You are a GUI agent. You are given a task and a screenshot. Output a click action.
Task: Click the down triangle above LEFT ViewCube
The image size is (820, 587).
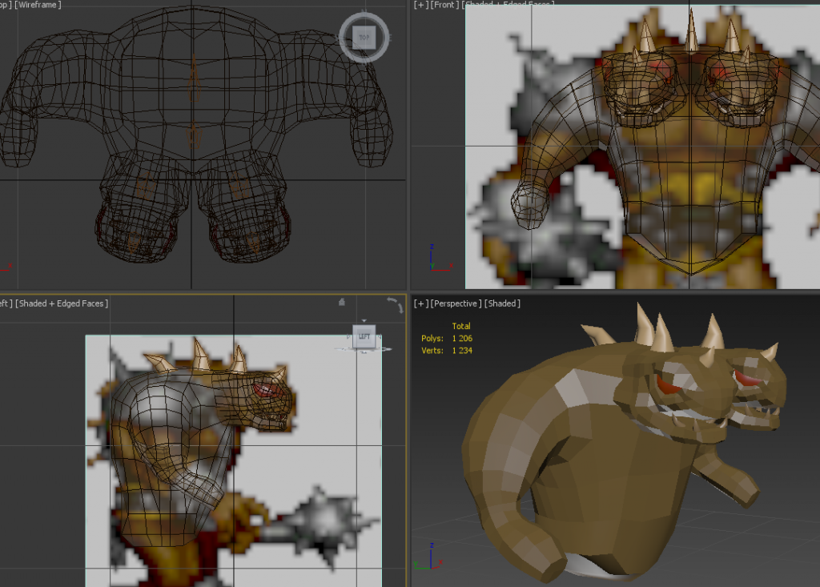point(364,320)
